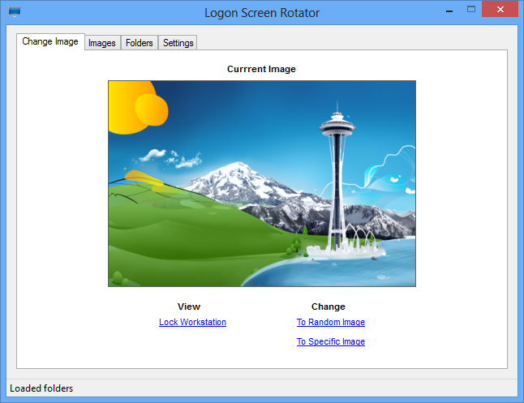Click the 'Currrent Image' heading
Screen dimensions: 524x403
tap(261, 69)
